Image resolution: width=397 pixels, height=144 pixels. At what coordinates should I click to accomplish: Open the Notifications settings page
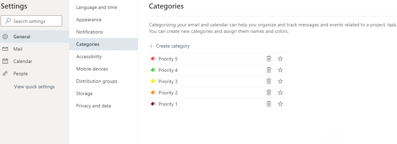(x=90, y=32)
